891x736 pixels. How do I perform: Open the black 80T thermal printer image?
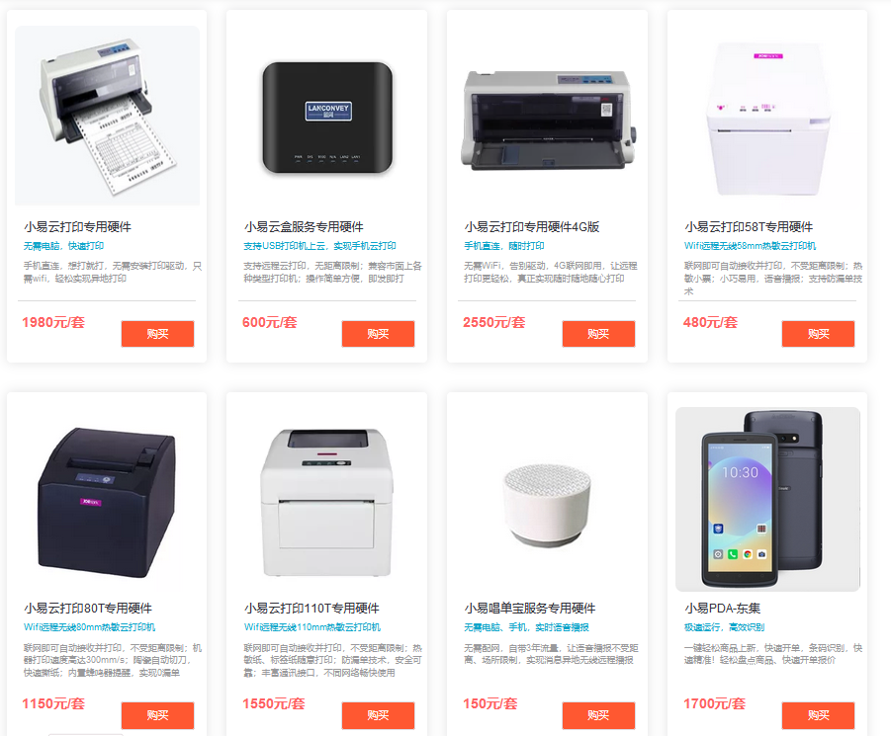(x=107, y=503)
